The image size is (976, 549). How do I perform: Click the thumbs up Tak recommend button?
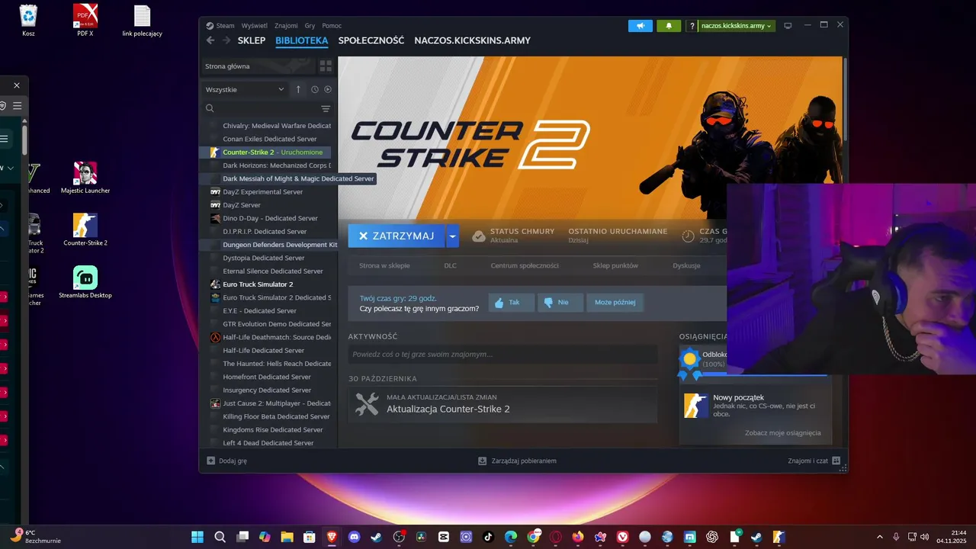(x=511, y=303)
